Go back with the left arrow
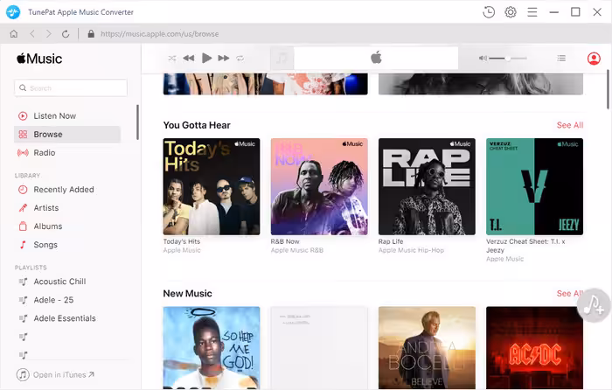Viewport: 612px width, 390px height. point(32,34)
